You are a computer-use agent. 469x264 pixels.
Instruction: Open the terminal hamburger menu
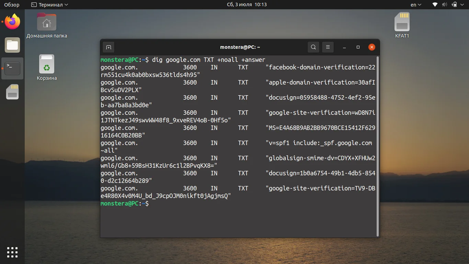point(328,47)
